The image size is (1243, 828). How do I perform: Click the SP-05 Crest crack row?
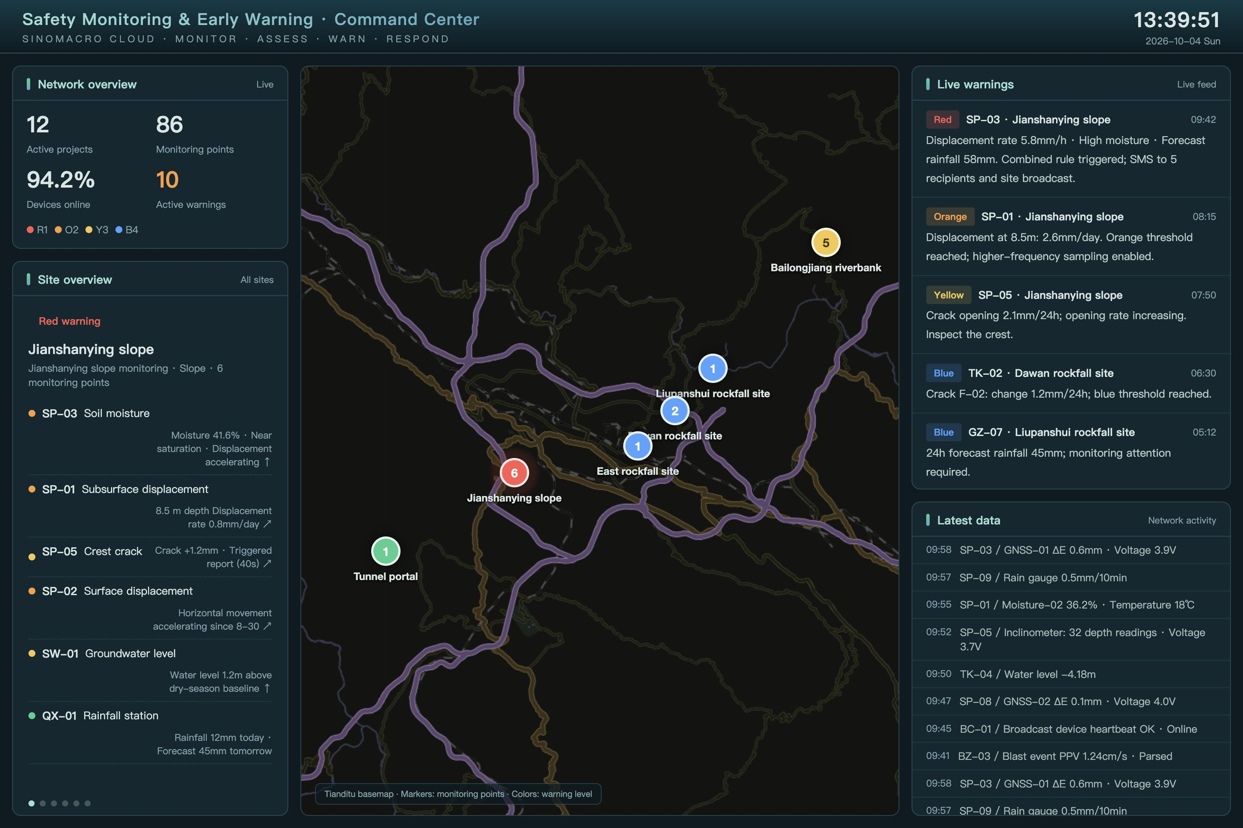click(150, 557)
